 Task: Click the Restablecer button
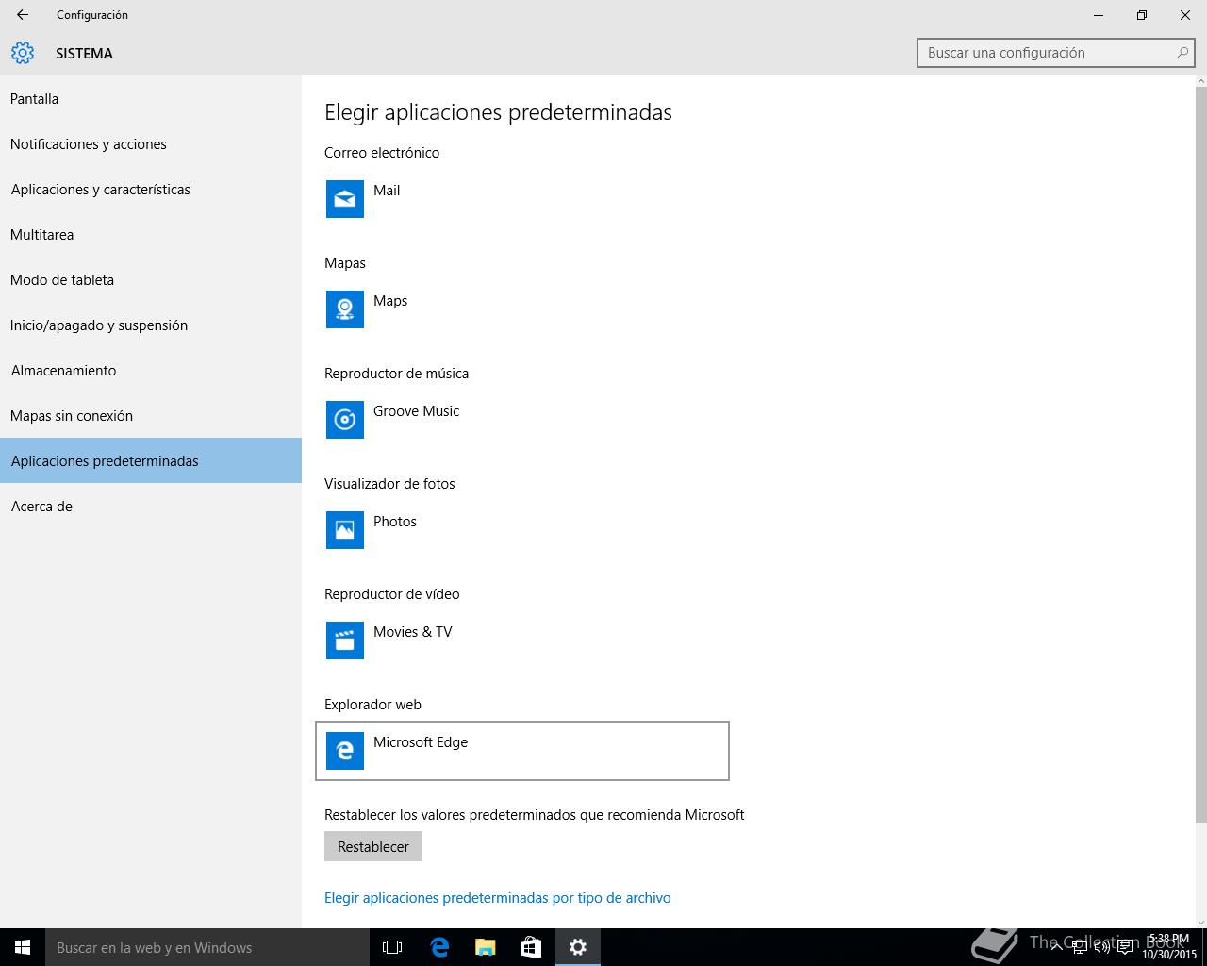click(x=373, y=846)
